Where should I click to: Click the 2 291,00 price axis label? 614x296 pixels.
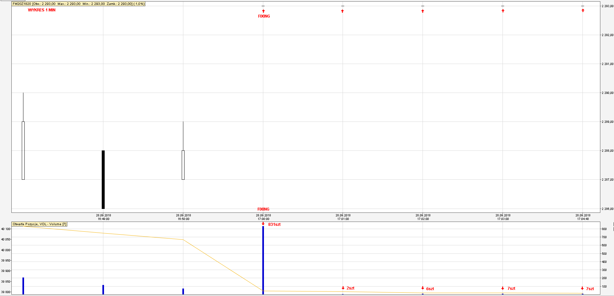tap(607, 64)
